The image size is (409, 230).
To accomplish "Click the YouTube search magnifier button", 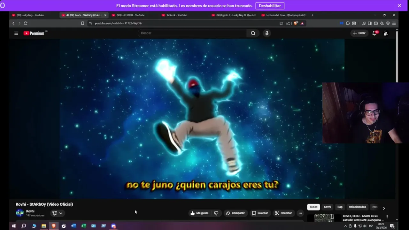I will tap(253, 33).
